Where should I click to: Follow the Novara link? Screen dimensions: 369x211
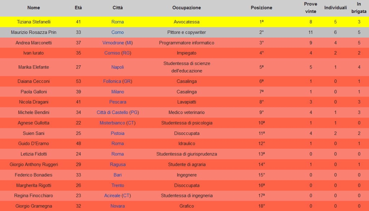117,206
